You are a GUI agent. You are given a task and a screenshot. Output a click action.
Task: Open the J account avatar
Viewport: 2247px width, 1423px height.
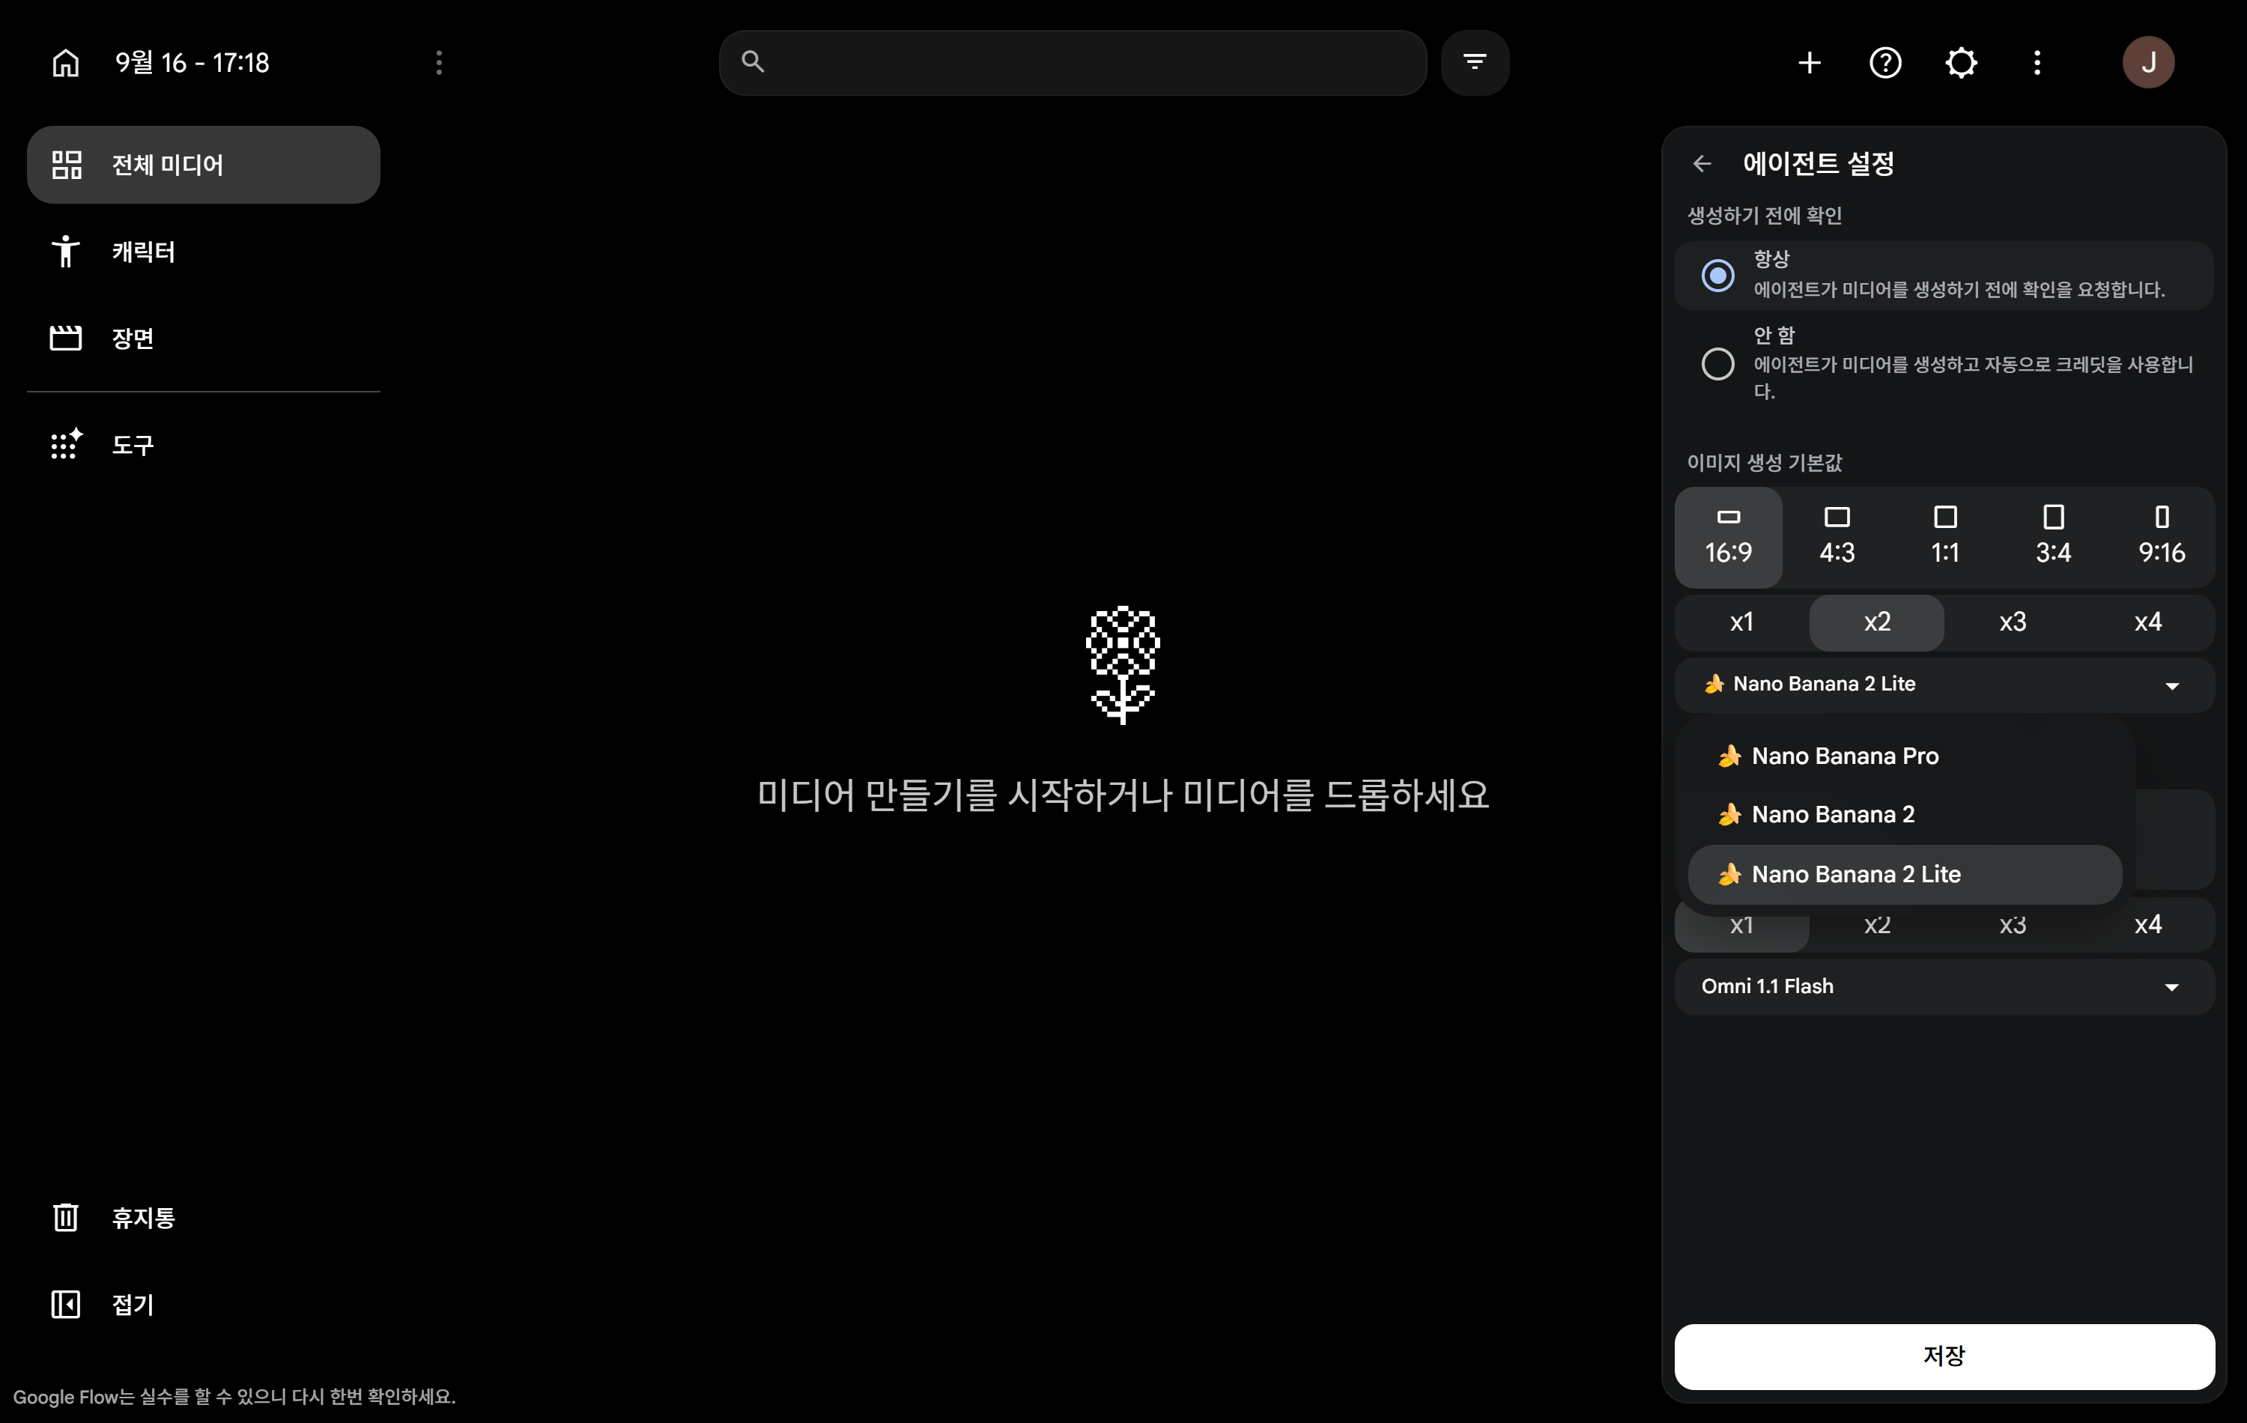(x=2148, y=62)
